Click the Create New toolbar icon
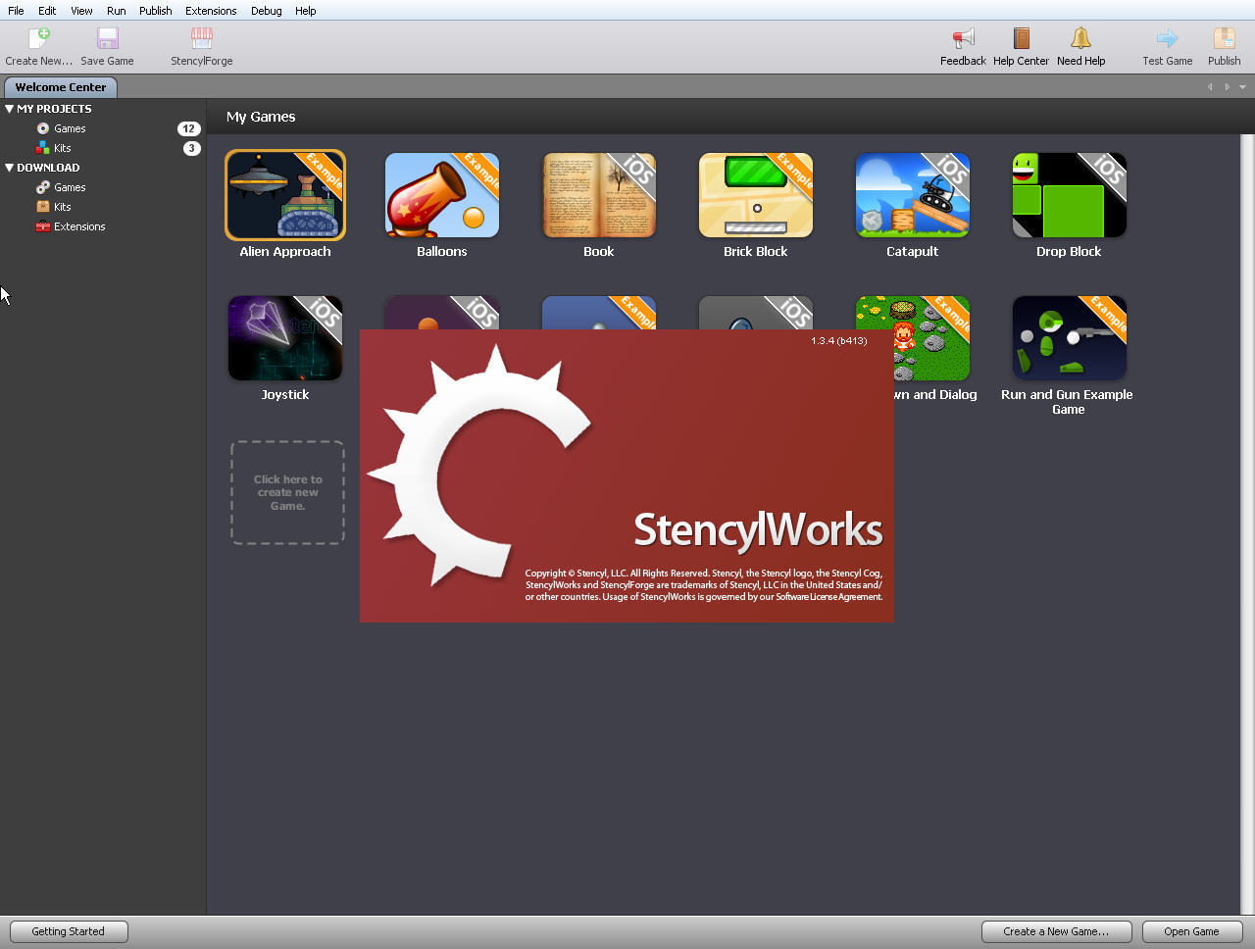 (x=39, y=38)
